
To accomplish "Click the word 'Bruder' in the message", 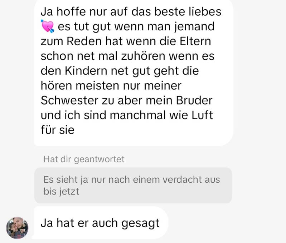I will pos(194,100).
